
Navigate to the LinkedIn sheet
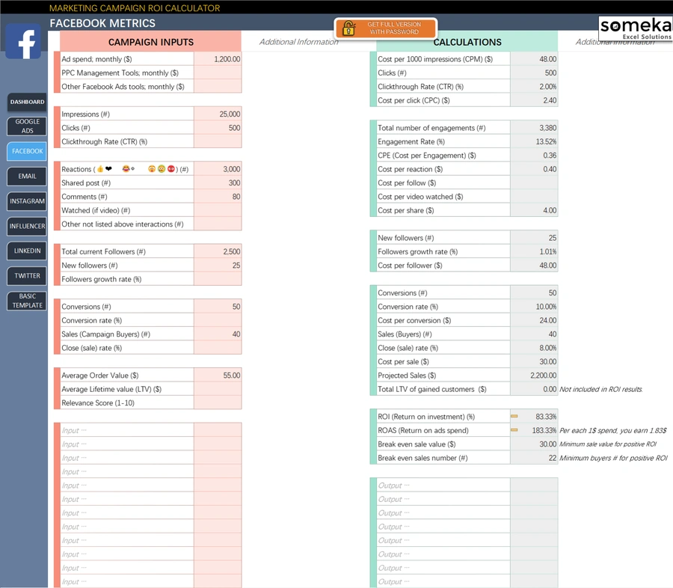(27, 251)
